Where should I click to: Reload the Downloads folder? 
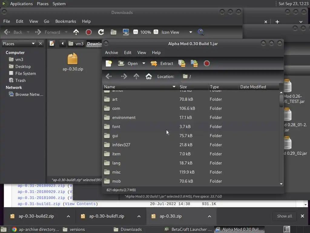(101, 32)
